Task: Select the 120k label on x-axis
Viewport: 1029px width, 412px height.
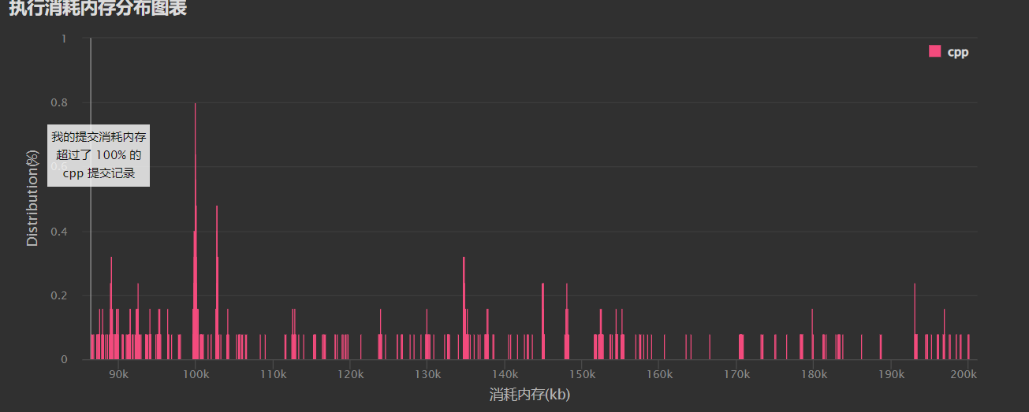Action: [350, 375]
